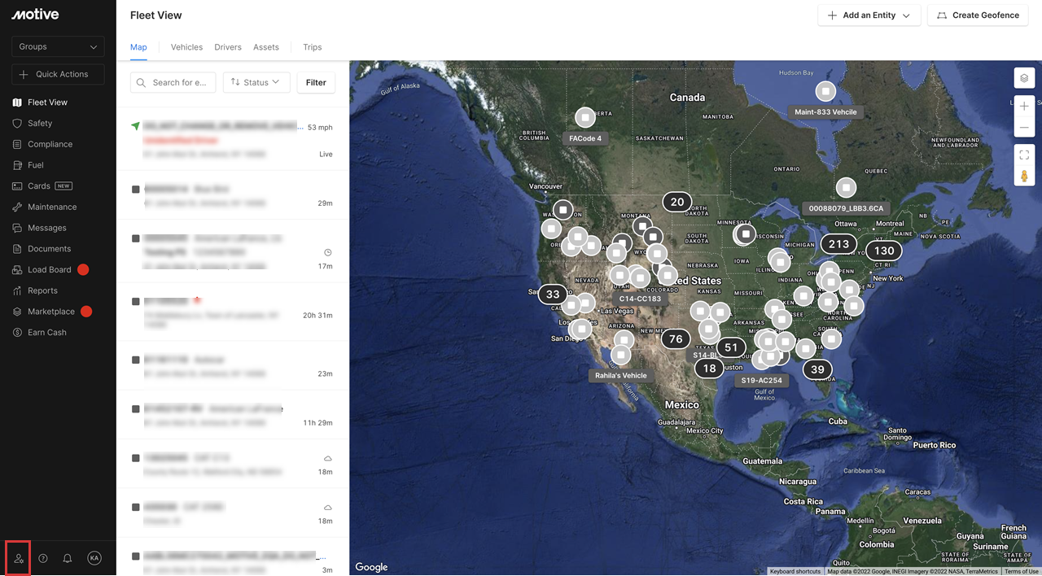
Task: Select the 00088079_LBB3.6CA marker
Action: (847, 188)
